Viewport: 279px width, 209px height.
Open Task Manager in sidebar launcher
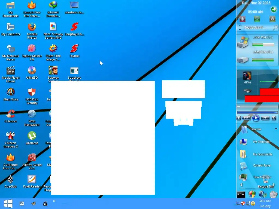click(x=256, y=177)
